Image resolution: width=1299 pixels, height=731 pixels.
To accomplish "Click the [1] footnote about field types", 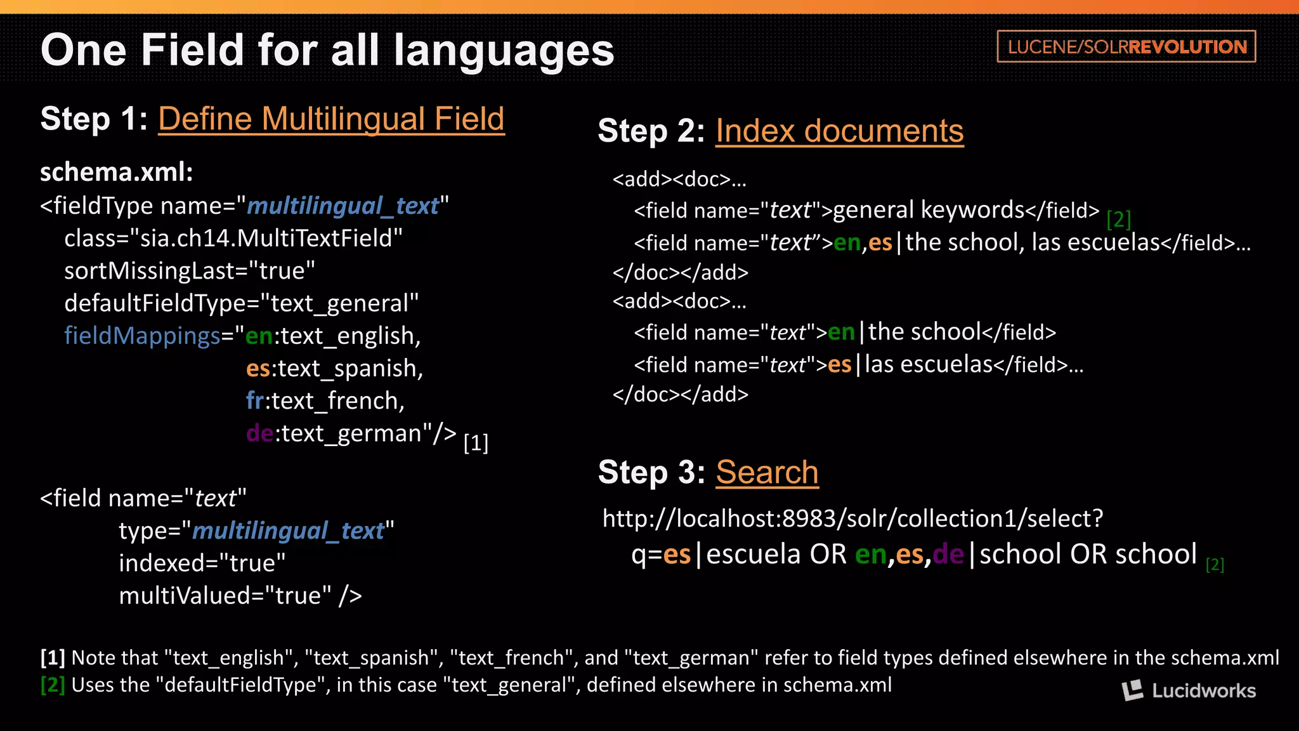I will pyautogui.click(x=660, y=658).
